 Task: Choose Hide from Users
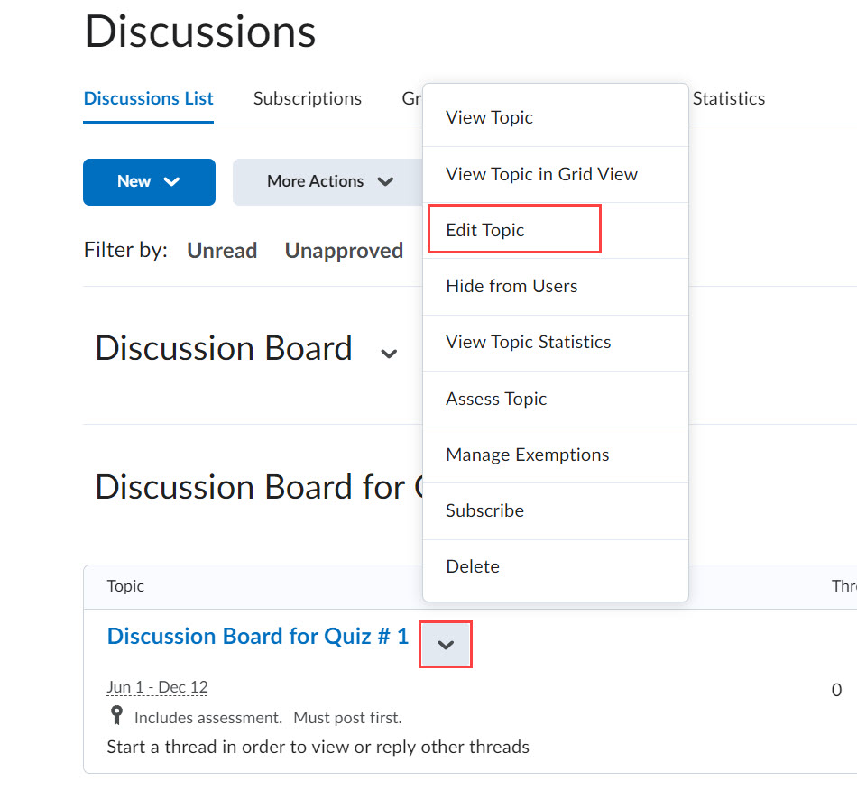tap(511, 285)
